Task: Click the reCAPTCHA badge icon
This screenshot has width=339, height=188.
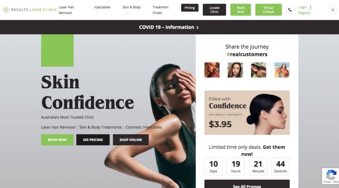Action: coord(331,174)
